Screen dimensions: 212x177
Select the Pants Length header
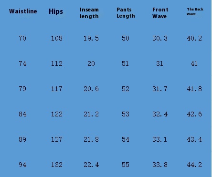tap(126, 13)
